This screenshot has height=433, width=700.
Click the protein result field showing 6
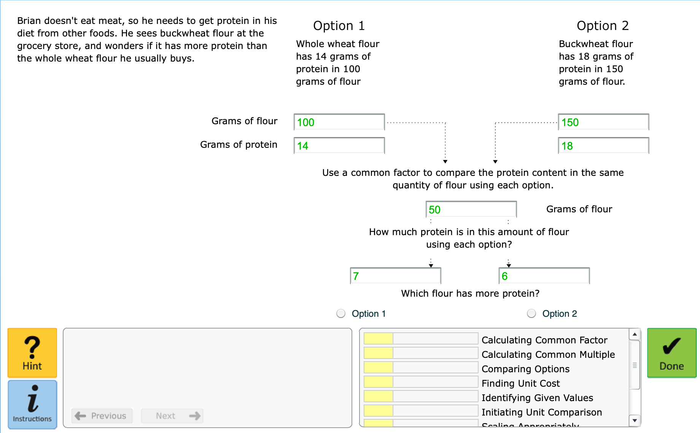[544, 276]
